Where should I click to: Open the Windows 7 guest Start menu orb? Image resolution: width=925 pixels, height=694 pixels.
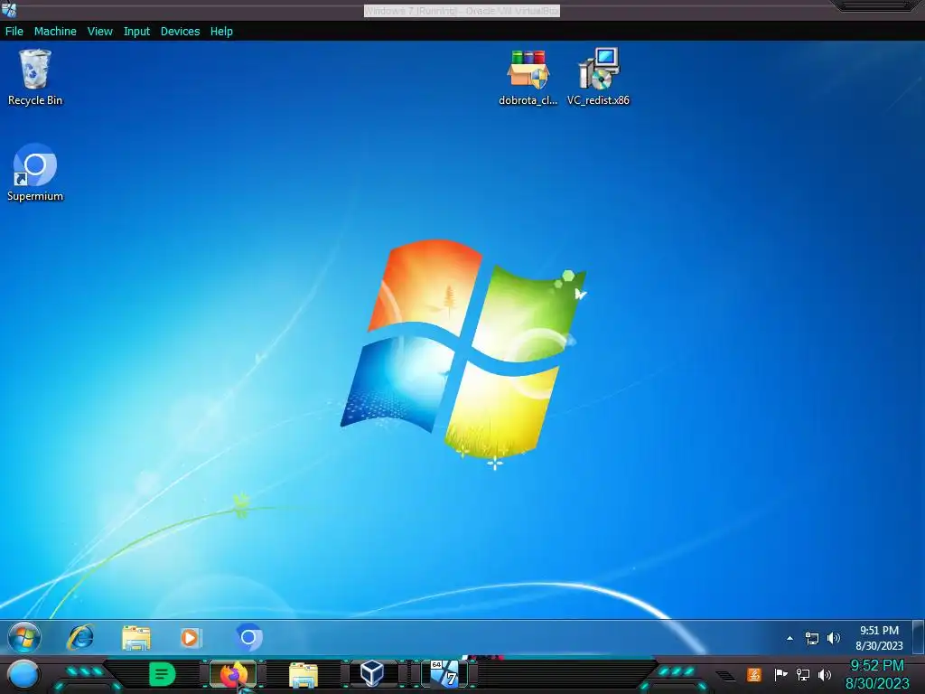(24, 637)
